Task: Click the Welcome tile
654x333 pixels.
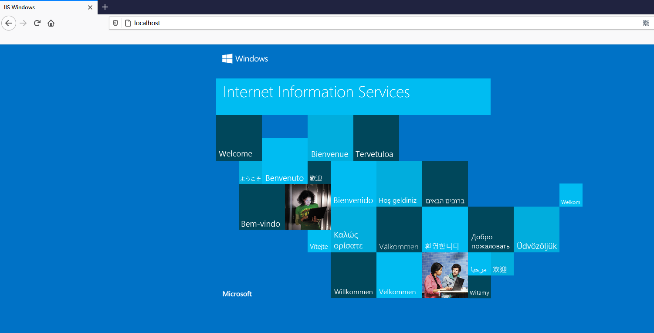Action: pos(239,138)
